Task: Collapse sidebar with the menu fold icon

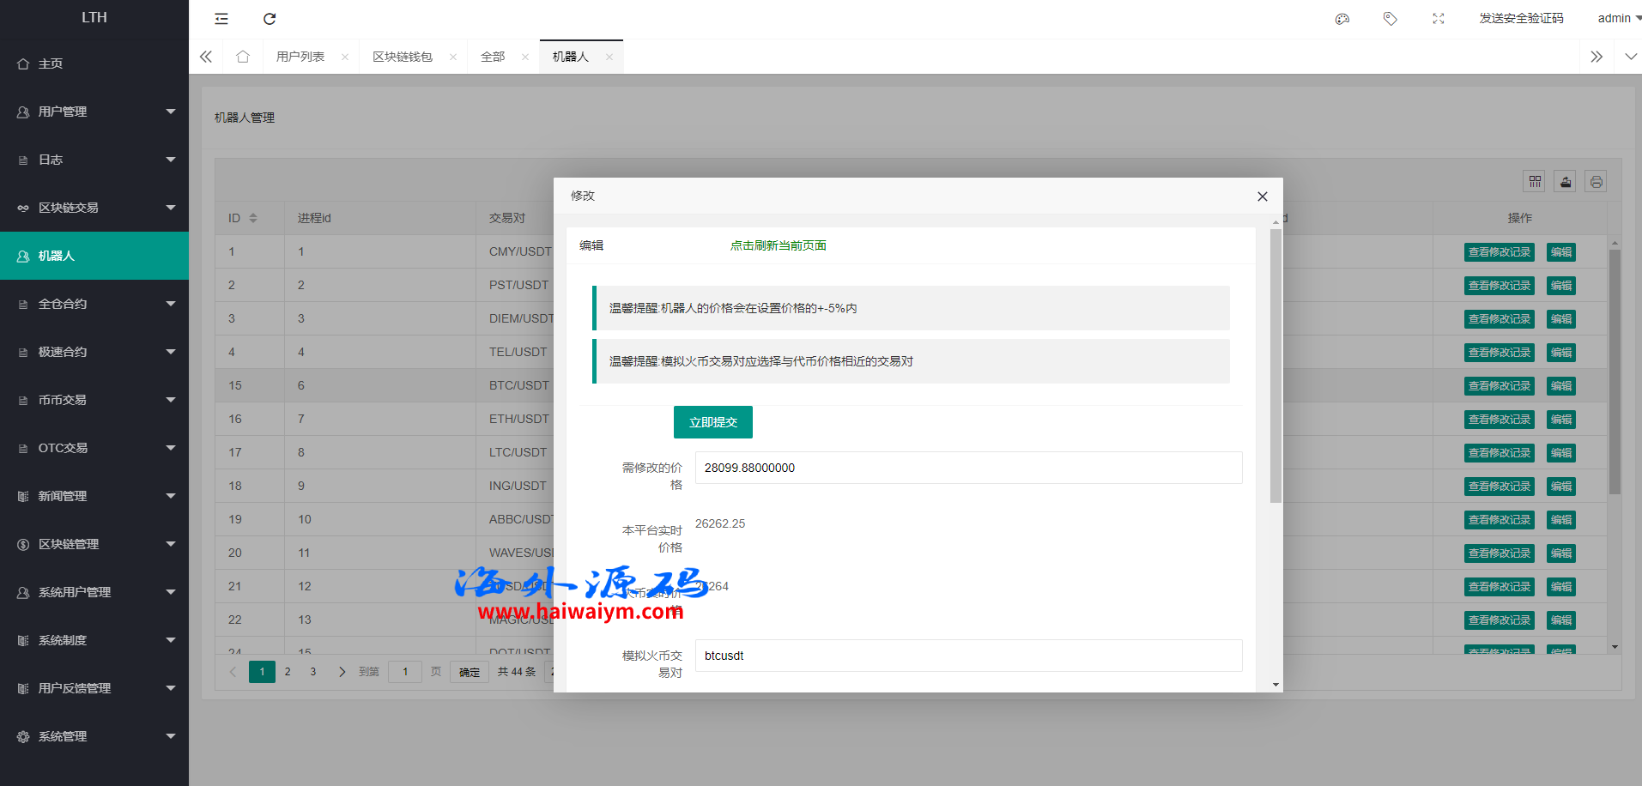Action: pos(221,19)
